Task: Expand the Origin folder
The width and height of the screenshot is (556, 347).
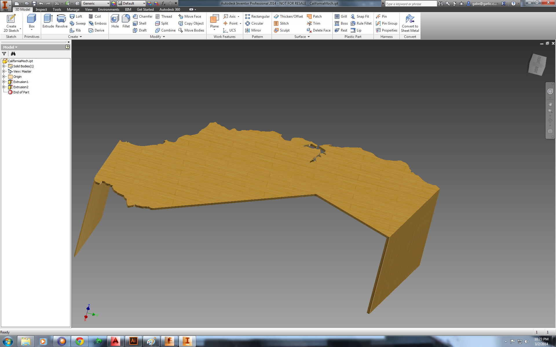Action: (3, 77)
